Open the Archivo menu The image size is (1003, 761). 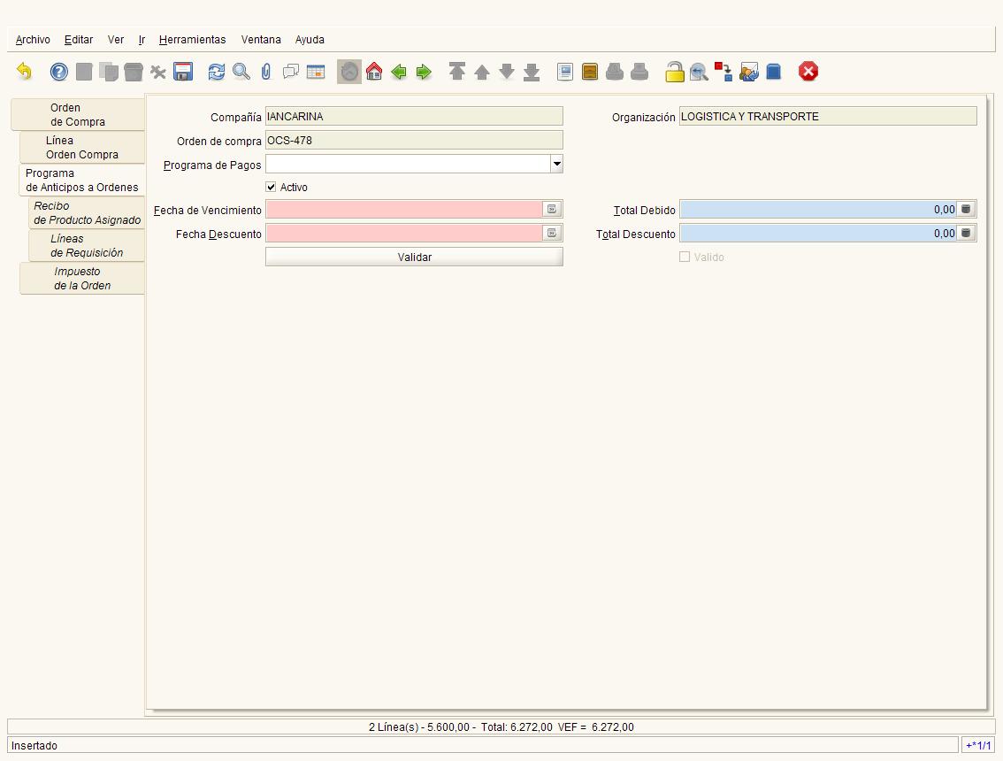[33, 40]
